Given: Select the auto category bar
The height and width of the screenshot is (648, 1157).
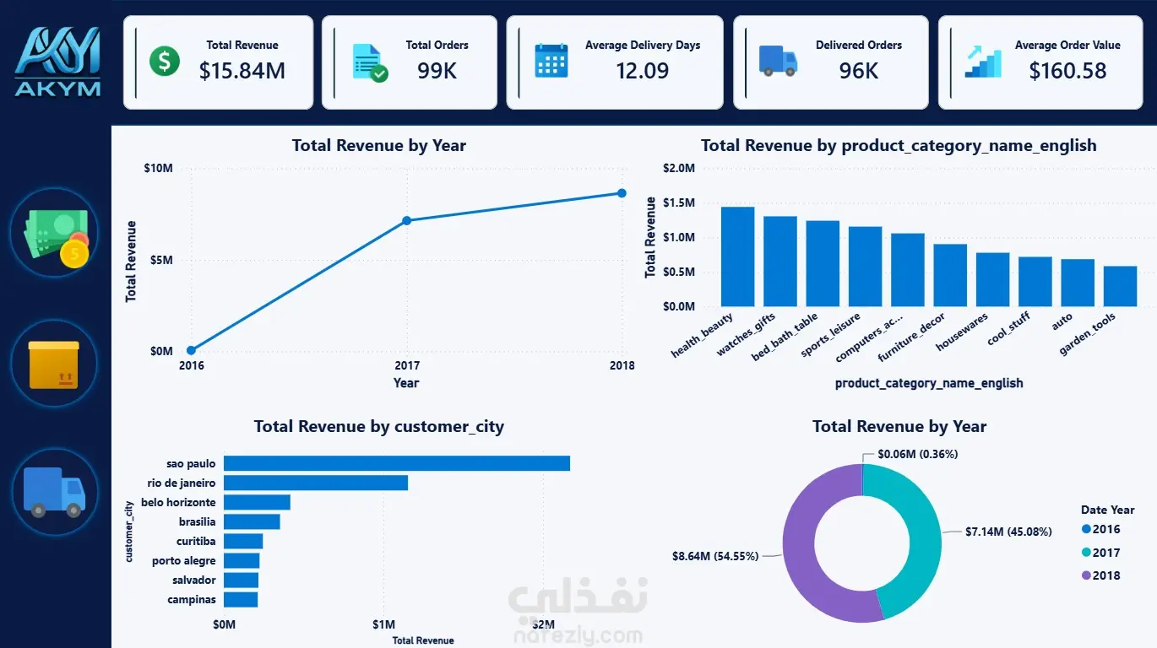Looking at the screenshot, I should tap(1078, 283).
